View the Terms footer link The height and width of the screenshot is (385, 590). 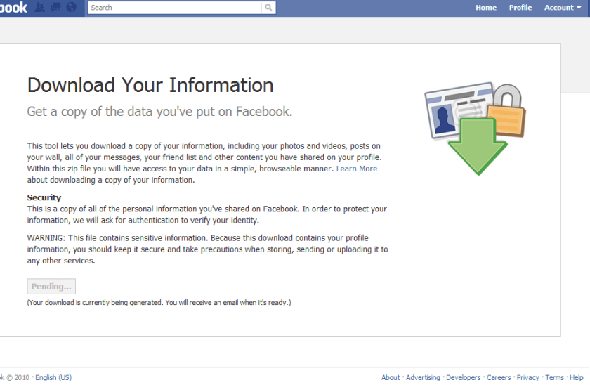554,377
